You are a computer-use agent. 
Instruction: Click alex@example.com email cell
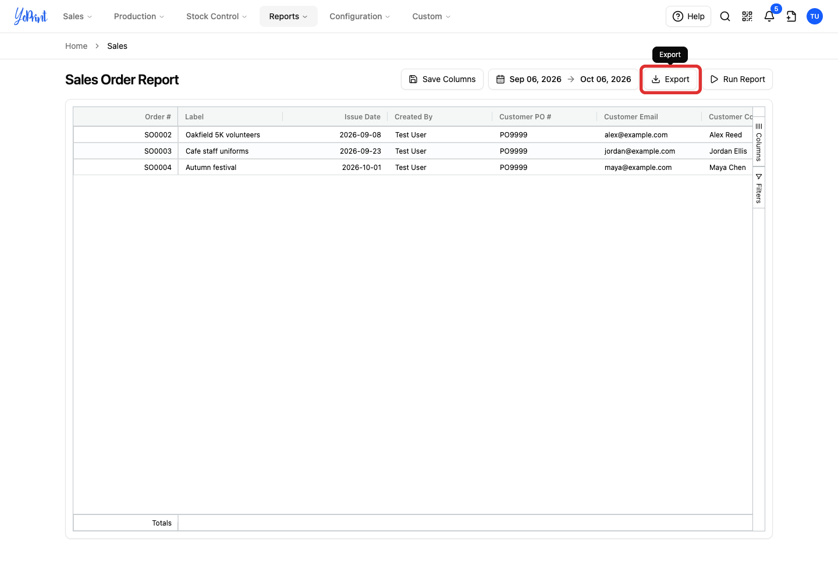click(649, 135)
